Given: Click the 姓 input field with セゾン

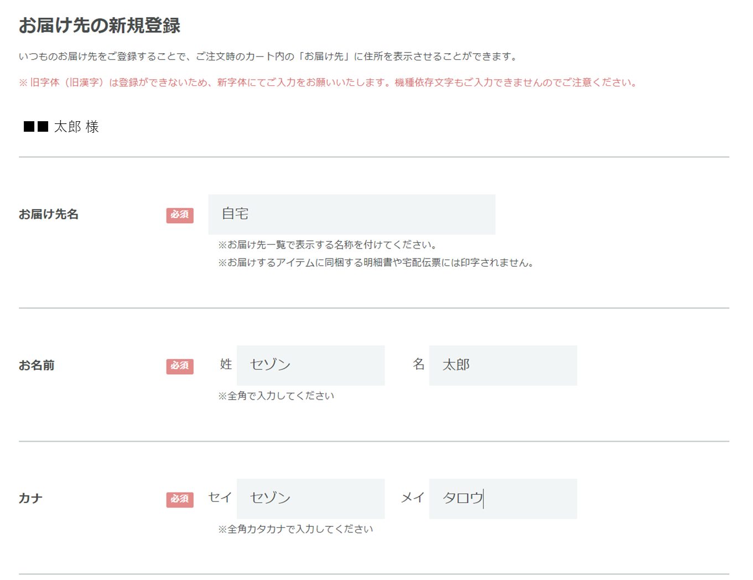Looking at the screenshot, I should (310, 365).
